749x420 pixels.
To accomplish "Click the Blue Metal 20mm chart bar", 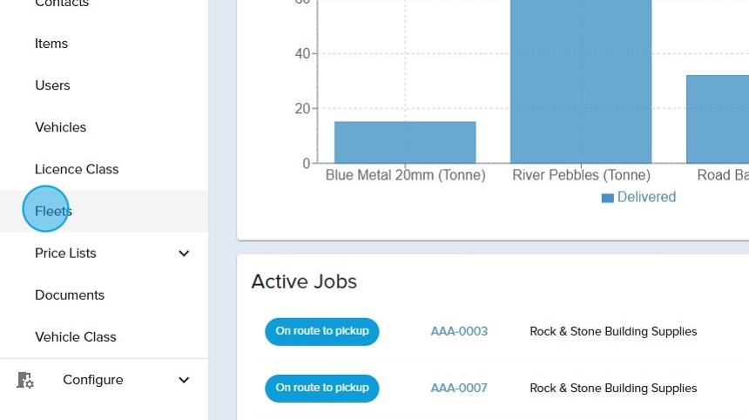I will (405, 142).
